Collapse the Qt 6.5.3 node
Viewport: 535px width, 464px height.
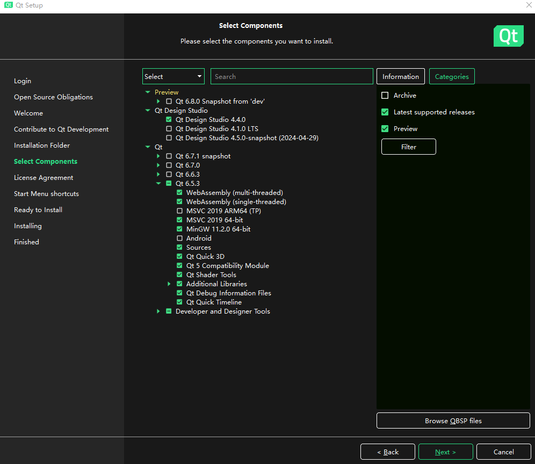click(158, 184)
